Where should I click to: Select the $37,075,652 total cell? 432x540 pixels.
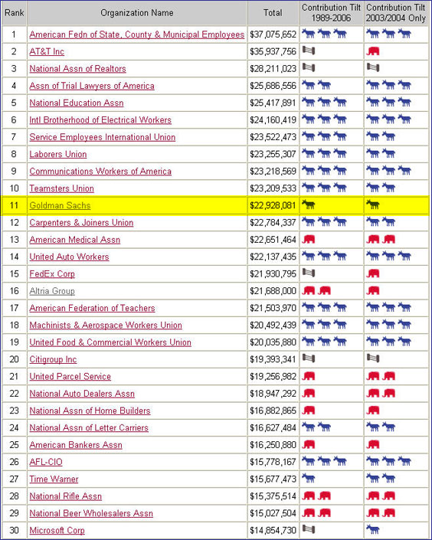(273, 34)
